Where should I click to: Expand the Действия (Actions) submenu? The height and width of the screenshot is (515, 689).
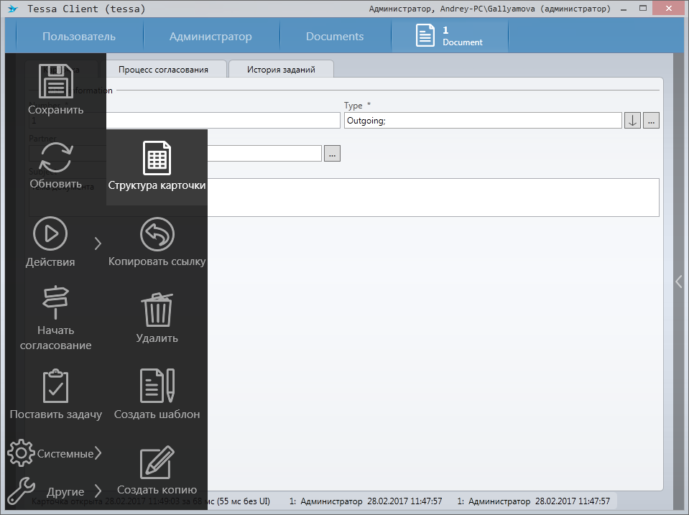point(98,243)
